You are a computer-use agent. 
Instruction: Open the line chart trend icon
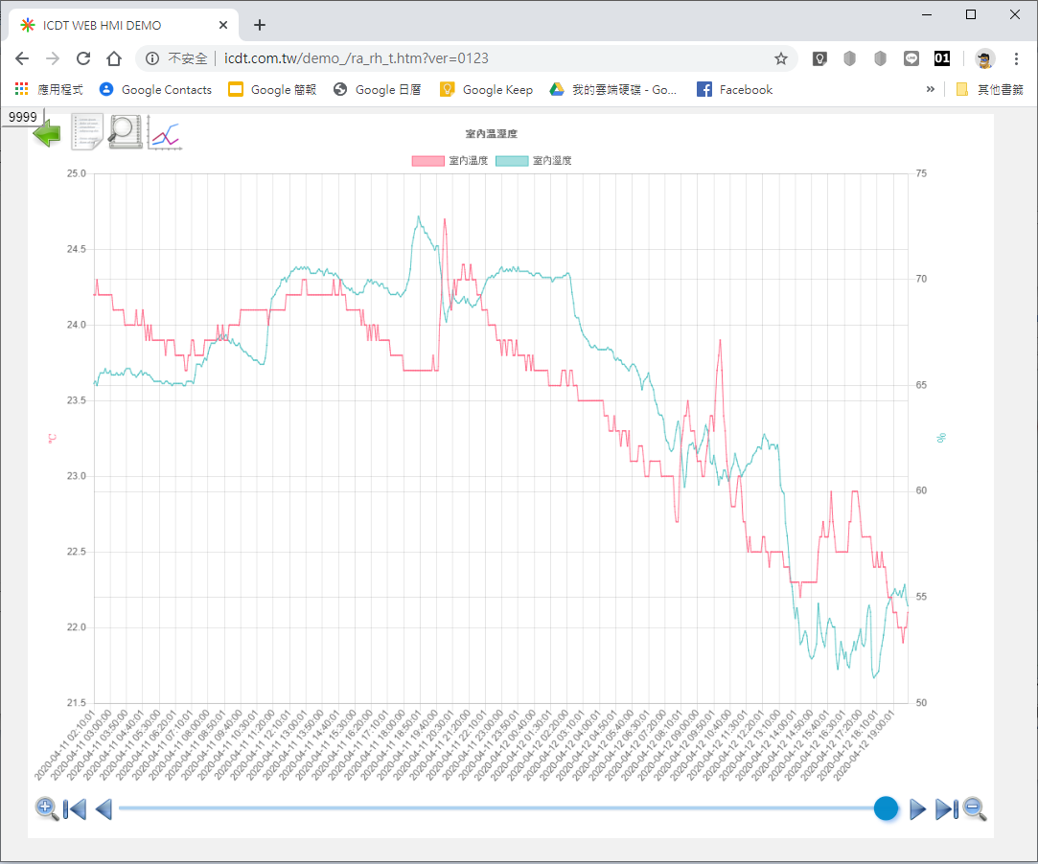164,134
